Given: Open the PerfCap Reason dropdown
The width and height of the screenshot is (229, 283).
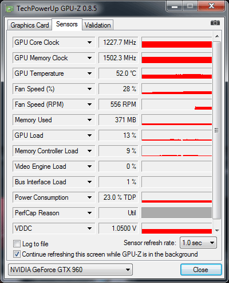Looking at the screenshot, I should [x=89, y=213].
